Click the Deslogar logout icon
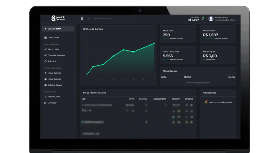Screen dimensions: 280x153 point(45,103)
